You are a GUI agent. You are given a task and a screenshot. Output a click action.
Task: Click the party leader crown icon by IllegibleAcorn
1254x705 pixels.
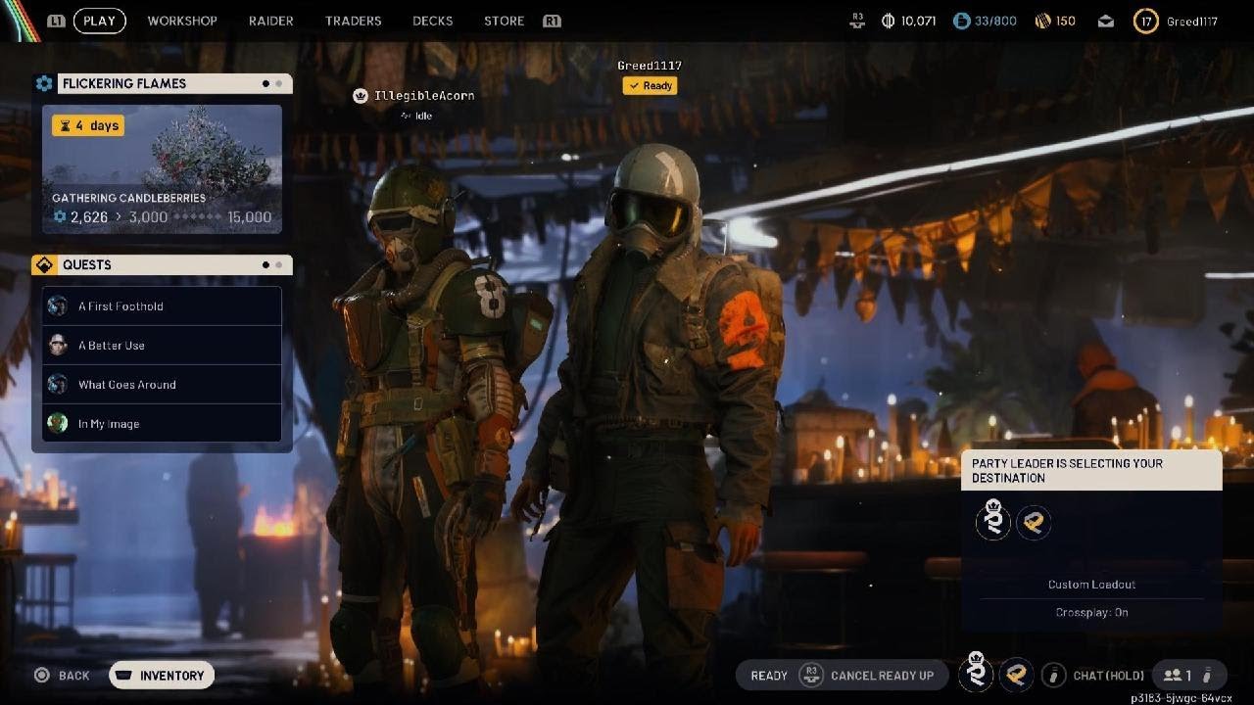click(x=361, y=96)
